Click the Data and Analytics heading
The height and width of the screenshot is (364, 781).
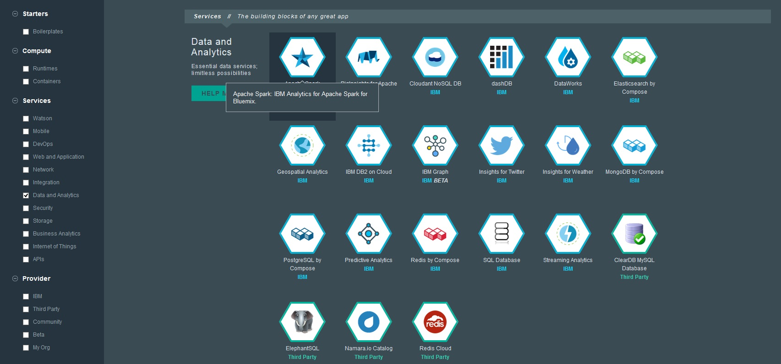pos(212,47)
